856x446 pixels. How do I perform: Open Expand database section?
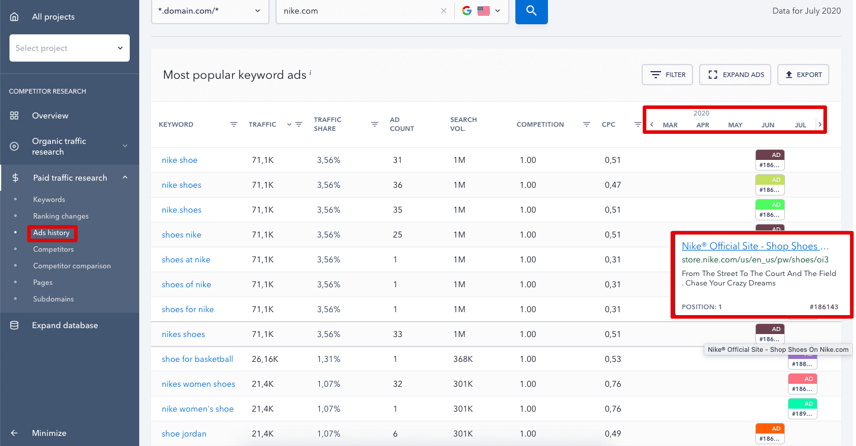pos(65,325)
